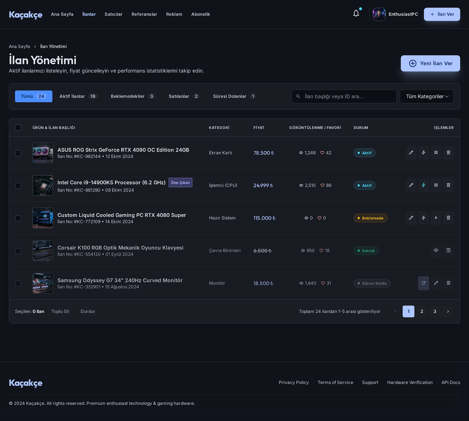Click the Yeni İlan Ver button

(430, 63)
